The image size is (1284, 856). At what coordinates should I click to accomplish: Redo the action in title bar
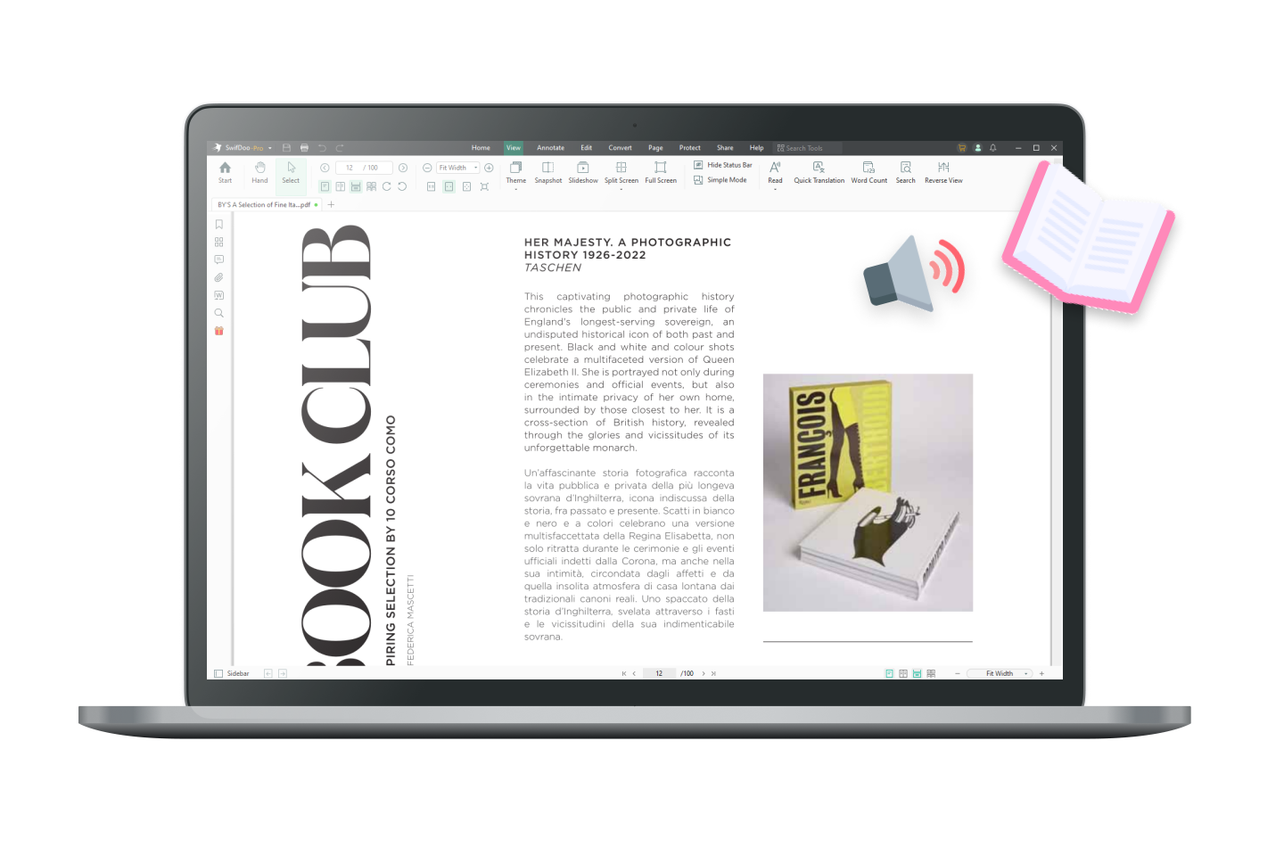click(340, 148)
